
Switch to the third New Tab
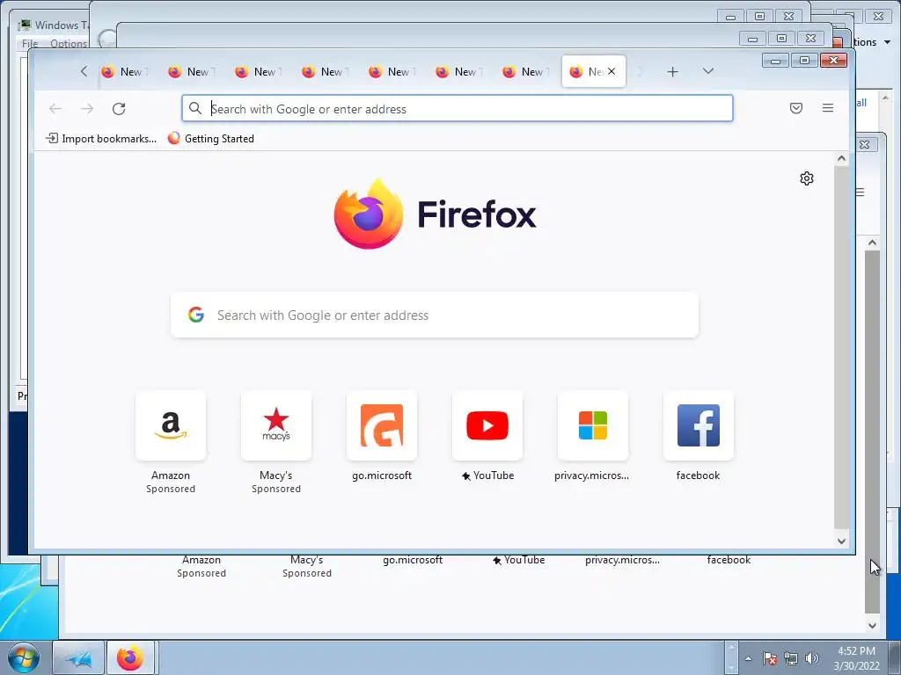click(258, 72)
